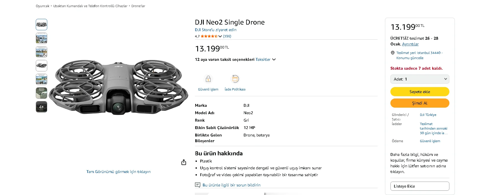Viewport: 478px width, 195px height.
Task: Click the Listeye Ekle button
Action: [x=420, y=186]
